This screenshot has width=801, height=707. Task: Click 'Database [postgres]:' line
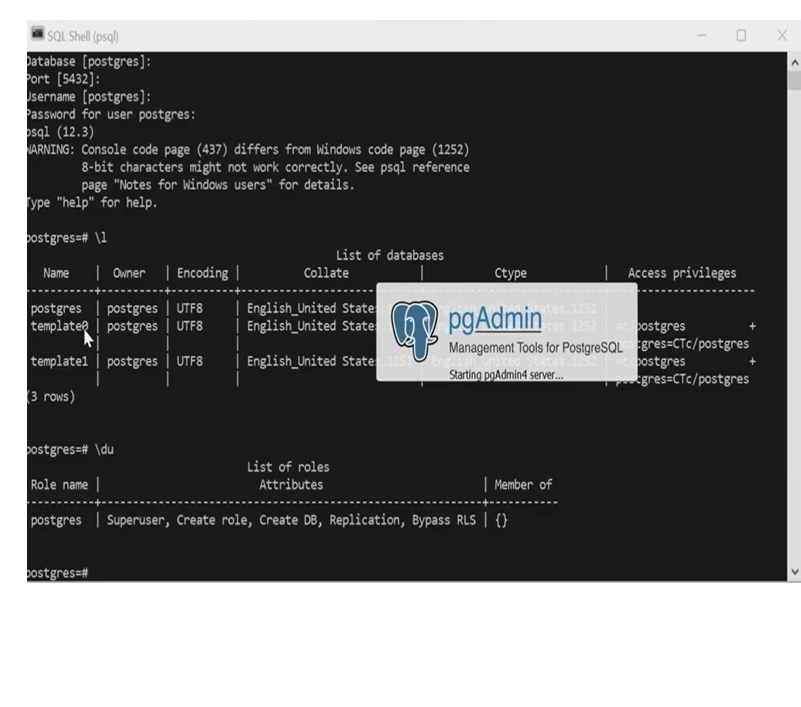pos(89,61)
